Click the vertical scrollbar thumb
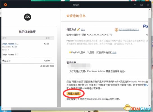The width and height of the screenshot is (153, 112). tap(150, 48)
